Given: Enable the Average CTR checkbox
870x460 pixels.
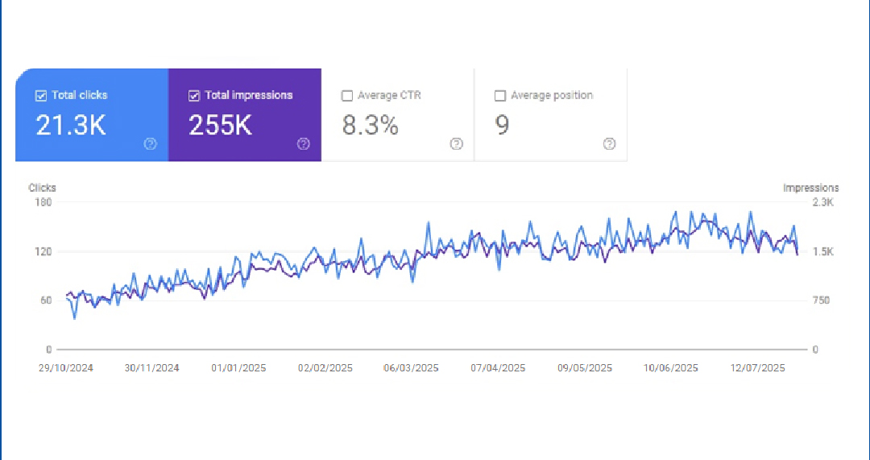Looking at the screenshot, I should click(x=347, y=96).
